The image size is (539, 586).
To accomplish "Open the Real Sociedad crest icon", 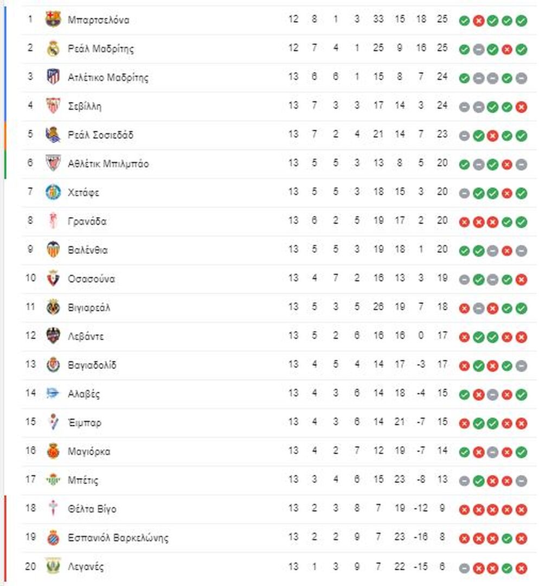I will tap(53, 135).
